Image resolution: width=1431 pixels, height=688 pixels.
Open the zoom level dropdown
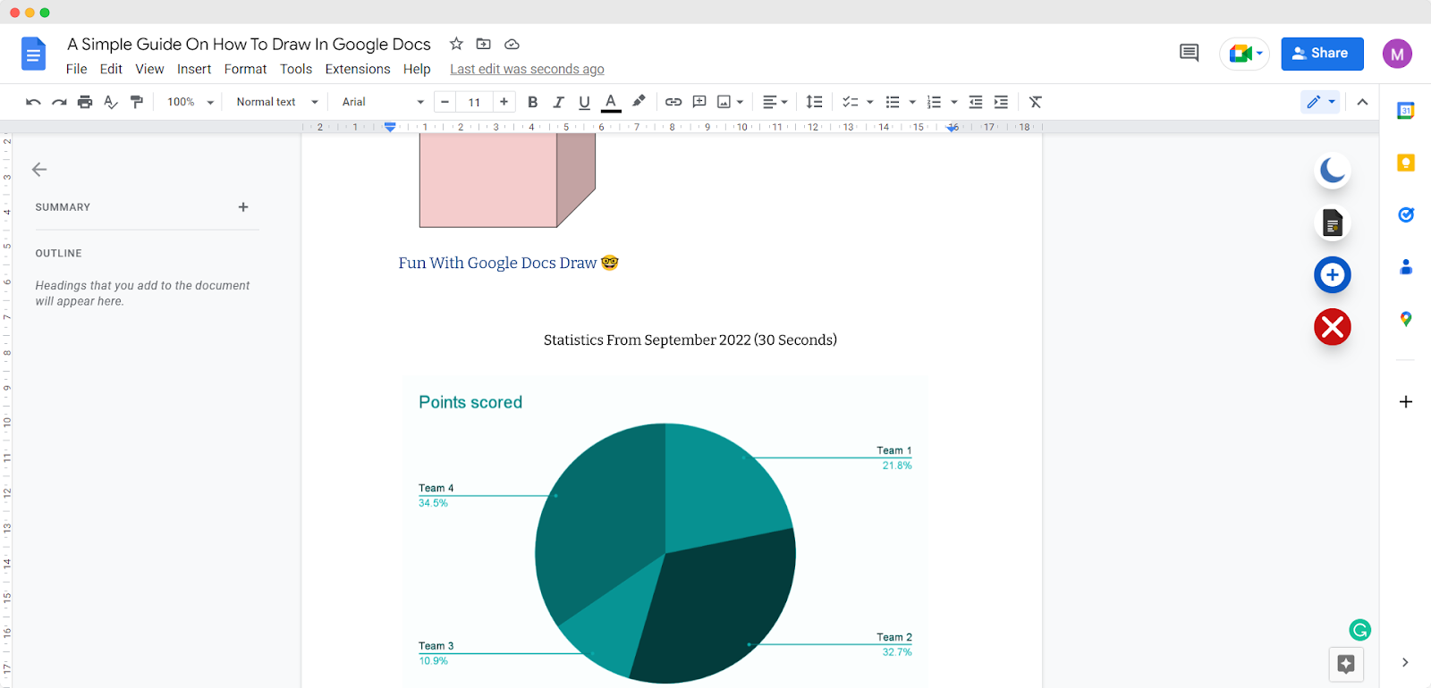191,102
